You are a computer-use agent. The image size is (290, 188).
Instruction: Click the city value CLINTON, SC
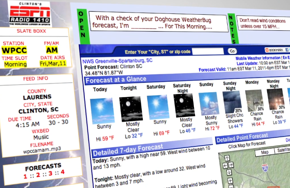[x=39, y=110]
